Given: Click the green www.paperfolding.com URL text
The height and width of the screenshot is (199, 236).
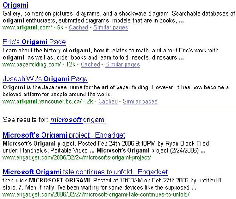Looking at the screenshot, I should pos(32,64).
